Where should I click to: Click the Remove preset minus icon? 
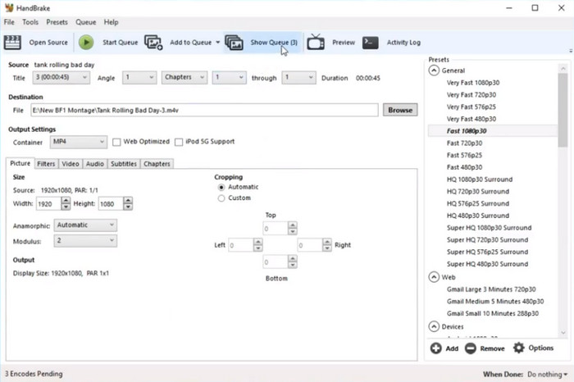pos(471,348)
